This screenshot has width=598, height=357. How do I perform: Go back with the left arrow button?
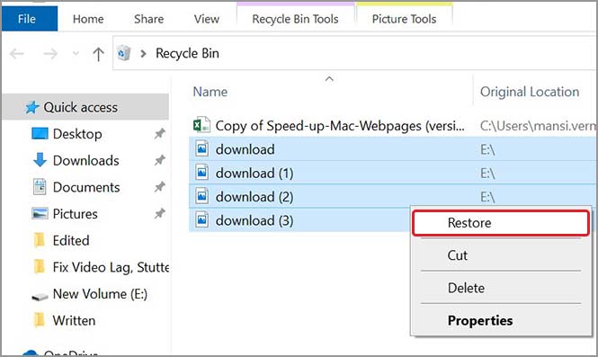(17, 54)
